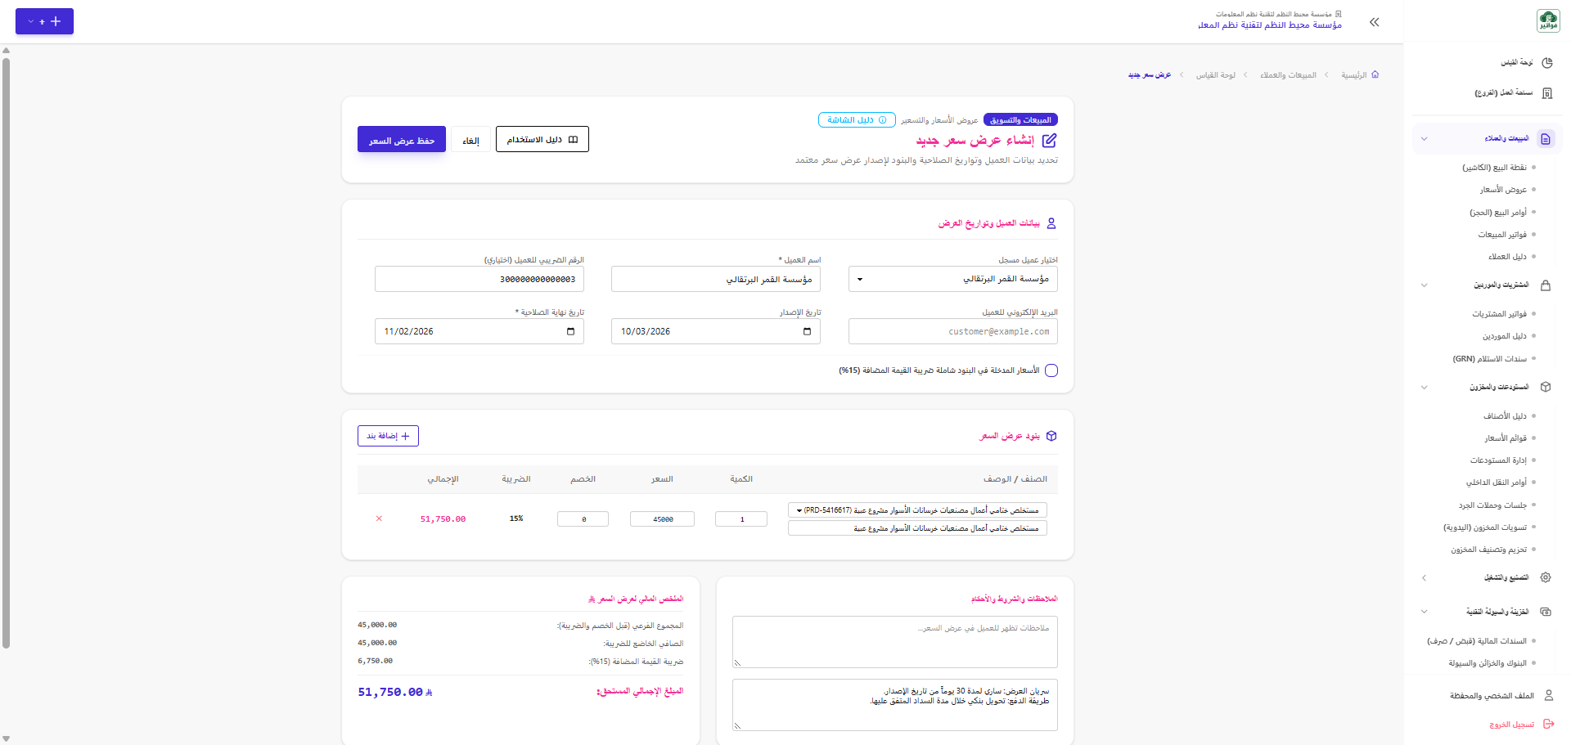Collapse the المشتريات والموردين section chevron

point(1424,285)
